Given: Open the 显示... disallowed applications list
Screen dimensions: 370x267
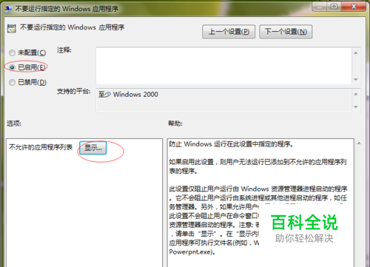Looking at the screenshot, I should click(93, 148).
